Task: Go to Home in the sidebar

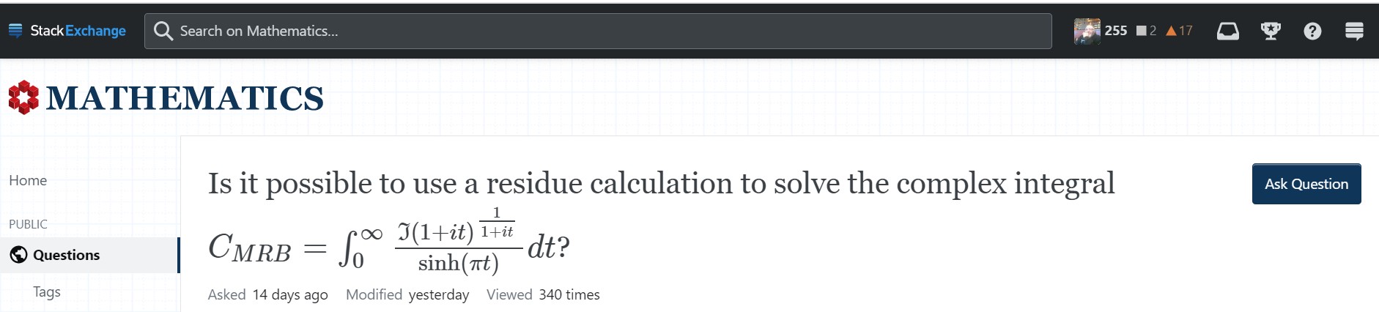Action: point(28,180)
